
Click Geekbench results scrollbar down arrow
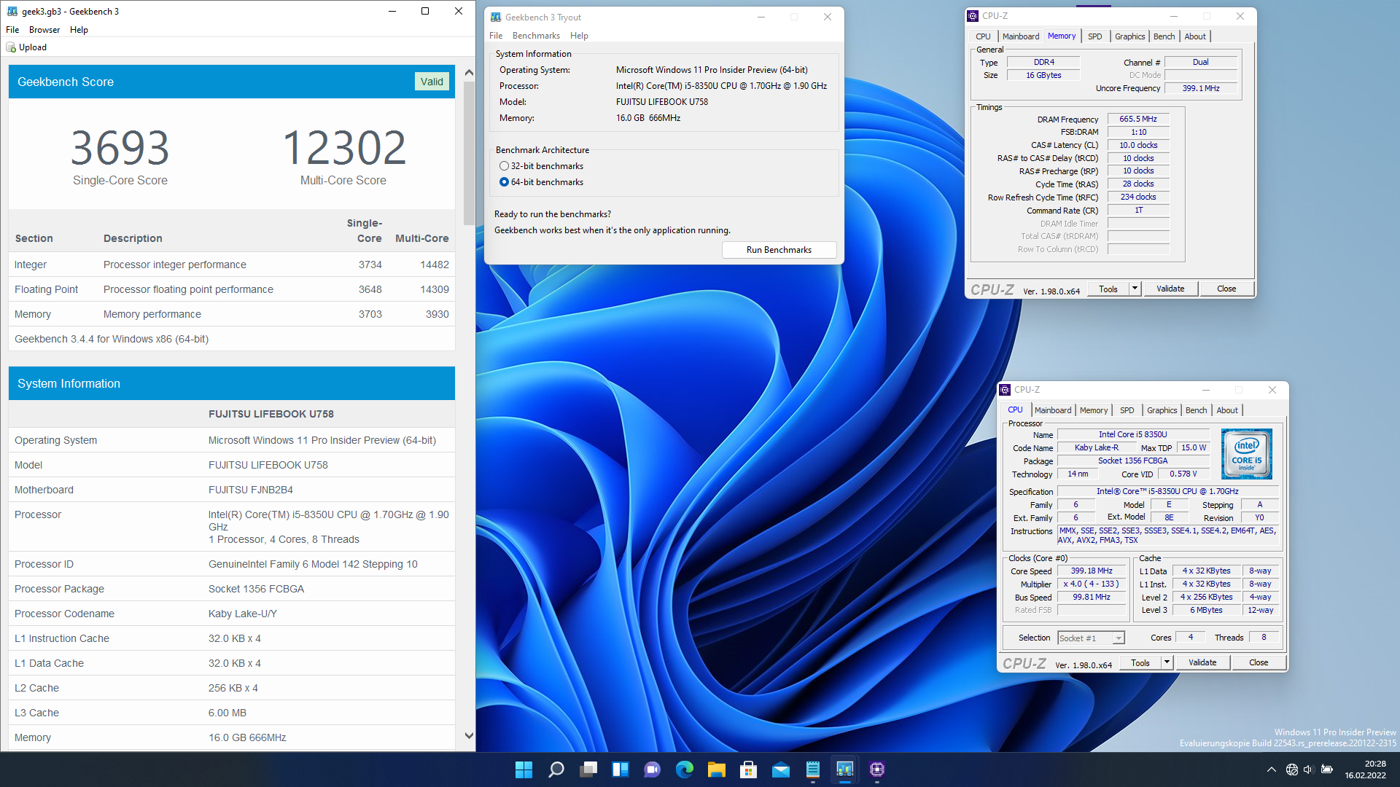click(x=469, y=736)
